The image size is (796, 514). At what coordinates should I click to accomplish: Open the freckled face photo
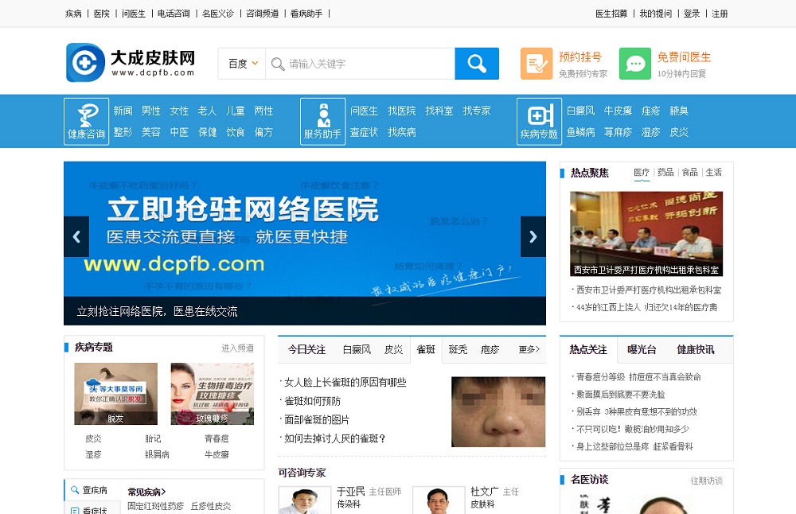tap(498, 411)
